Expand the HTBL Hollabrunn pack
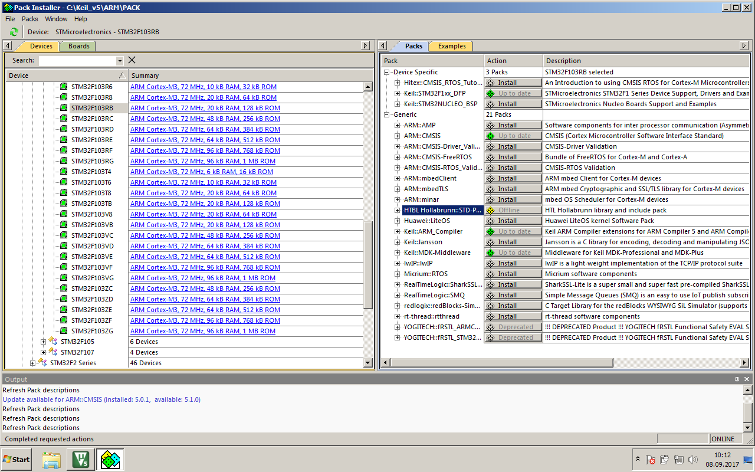This screenshot has width=755, height=472. pyautogui.click(x=398, y=210)
